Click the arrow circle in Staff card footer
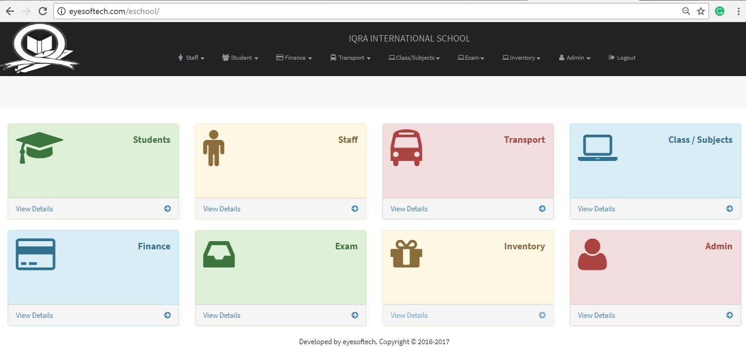 point(355,209)
